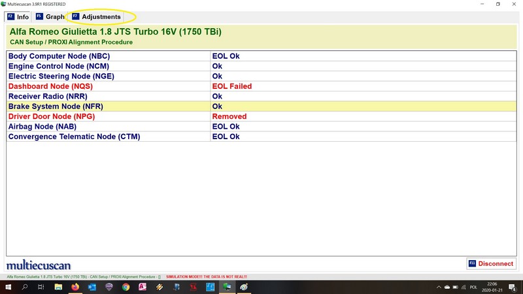Launch Google Chrome from taskbar

126,287
